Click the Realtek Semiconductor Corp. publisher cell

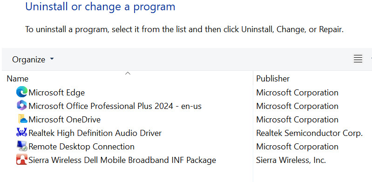pos(309,133)
